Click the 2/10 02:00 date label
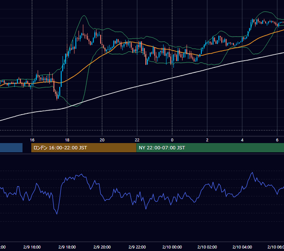Image resolution: width=284 pixels, height=251 pixels. pos(207,247)
